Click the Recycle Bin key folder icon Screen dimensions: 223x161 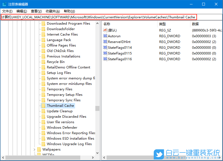click(x=43, y=62)
